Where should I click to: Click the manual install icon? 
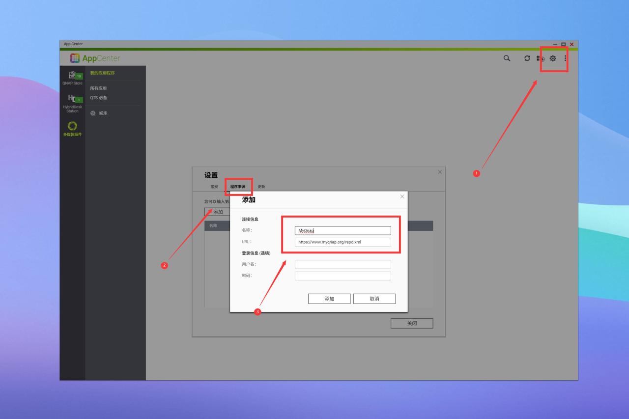[540, 58]
